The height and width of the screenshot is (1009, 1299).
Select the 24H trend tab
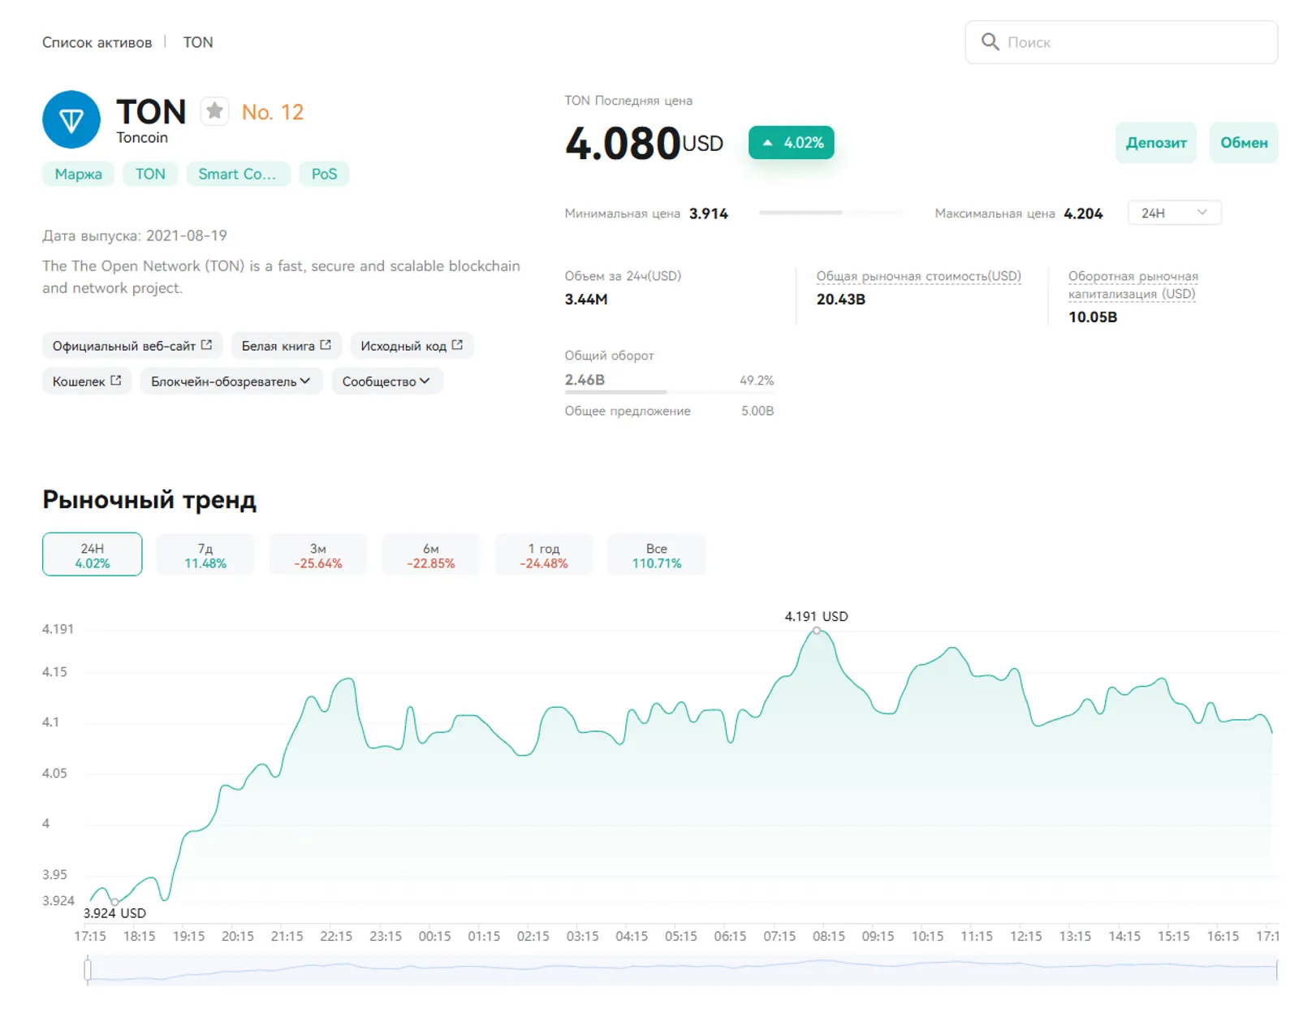coord(93,554)
